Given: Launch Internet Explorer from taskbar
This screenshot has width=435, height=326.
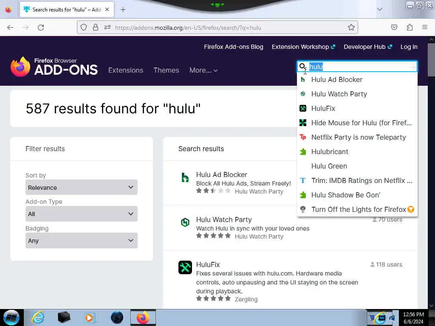Looking at the screenshot, I should pos(38,318).
